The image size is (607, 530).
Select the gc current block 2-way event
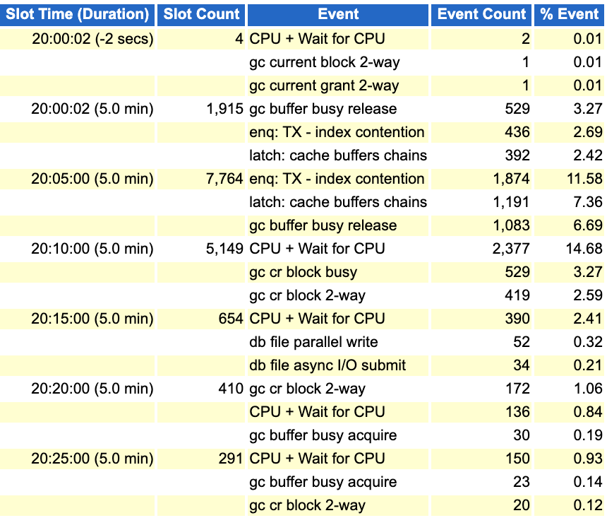[x=325, y=62]
